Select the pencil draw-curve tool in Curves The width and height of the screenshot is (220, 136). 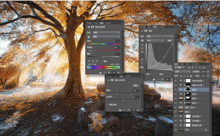coord(142,59)
